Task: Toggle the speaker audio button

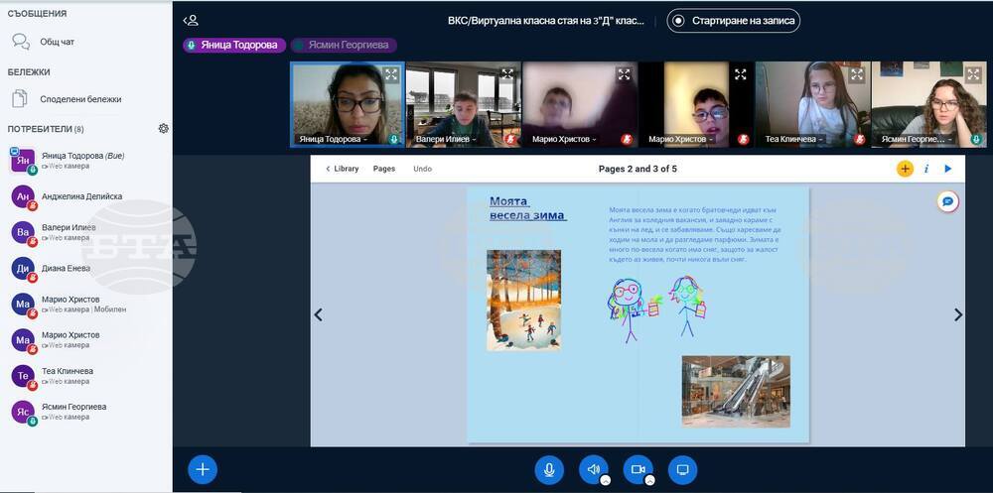Action: 594,469
